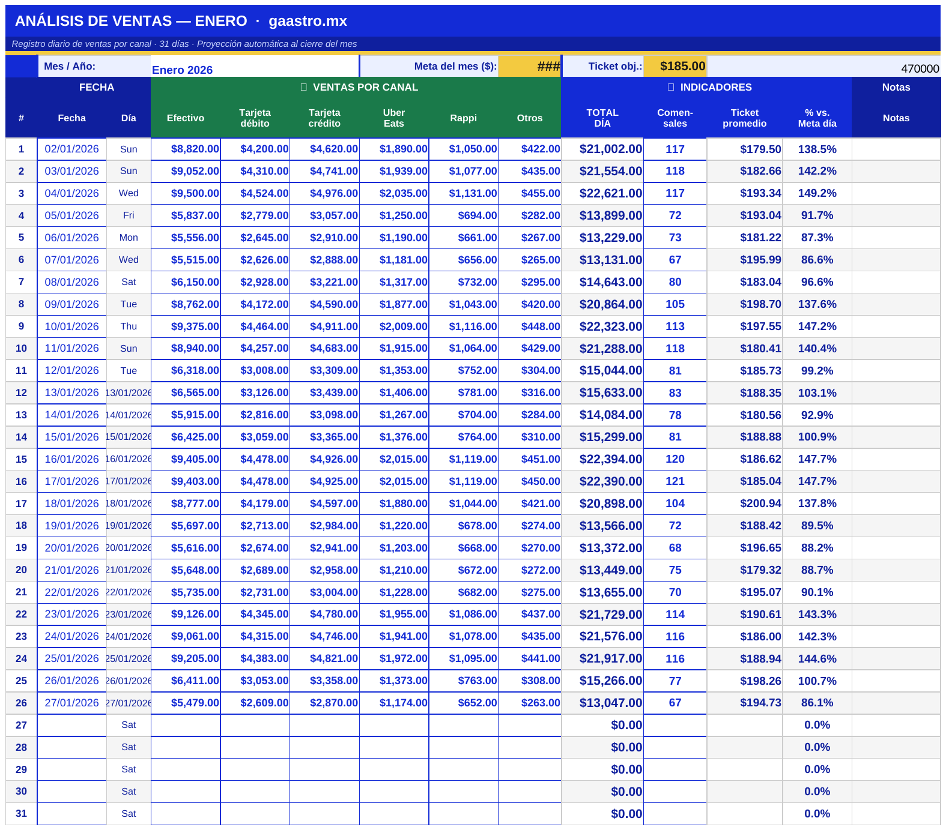Click Tarjeta débito value $2,779.00
The image size is (946, 830).
255,215
